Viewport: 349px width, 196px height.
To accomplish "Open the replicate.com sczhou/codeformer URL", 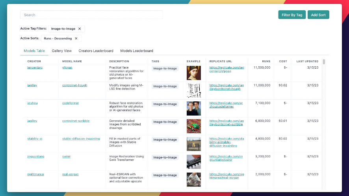I will click(x=226, y=105).
